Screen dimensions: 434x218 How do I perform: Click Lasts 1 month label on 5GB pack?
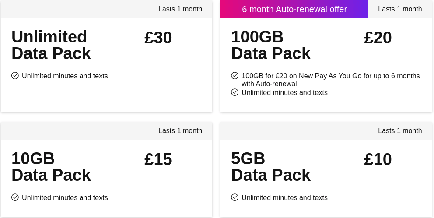pos(400,130)
